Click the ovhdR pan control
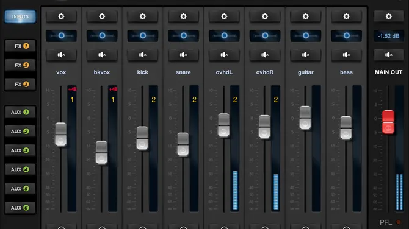Screen dimensions: 409x229 click(x=265, y=36)
